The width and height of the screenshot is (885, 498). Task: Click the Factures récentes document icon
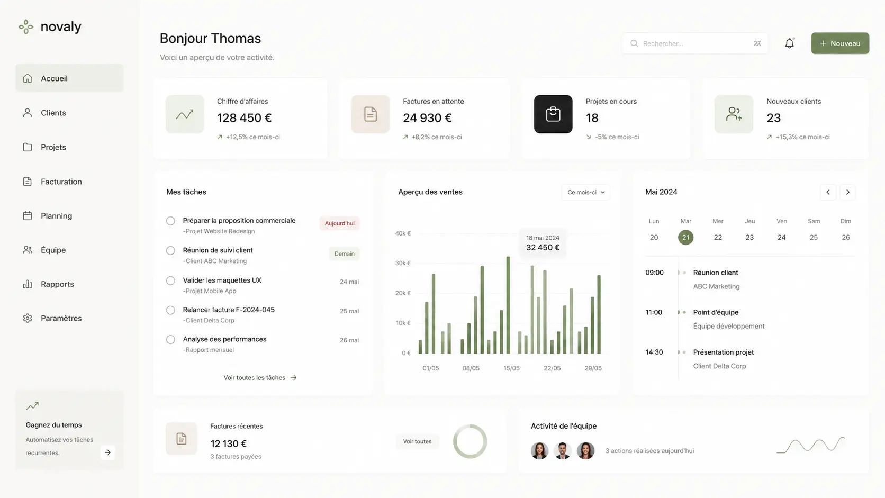[182, 439]
